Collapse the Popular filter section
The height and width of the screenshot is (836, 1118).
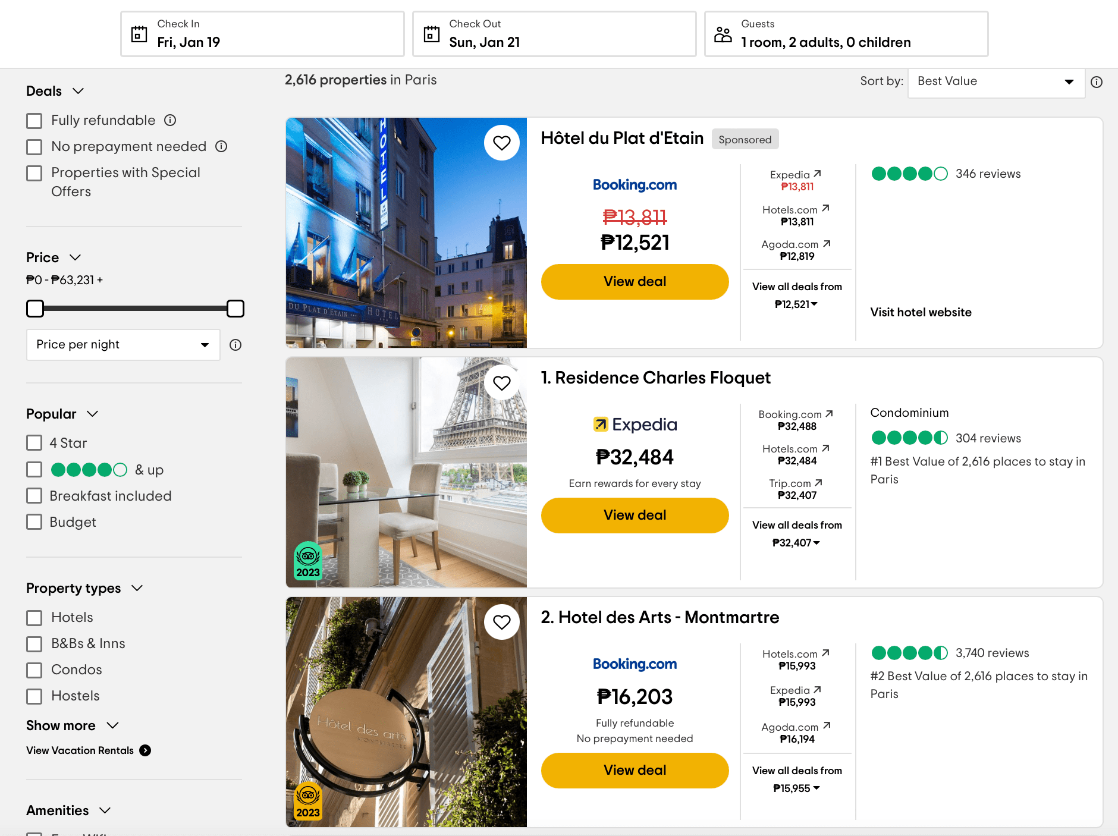click(x=92, y=414)
